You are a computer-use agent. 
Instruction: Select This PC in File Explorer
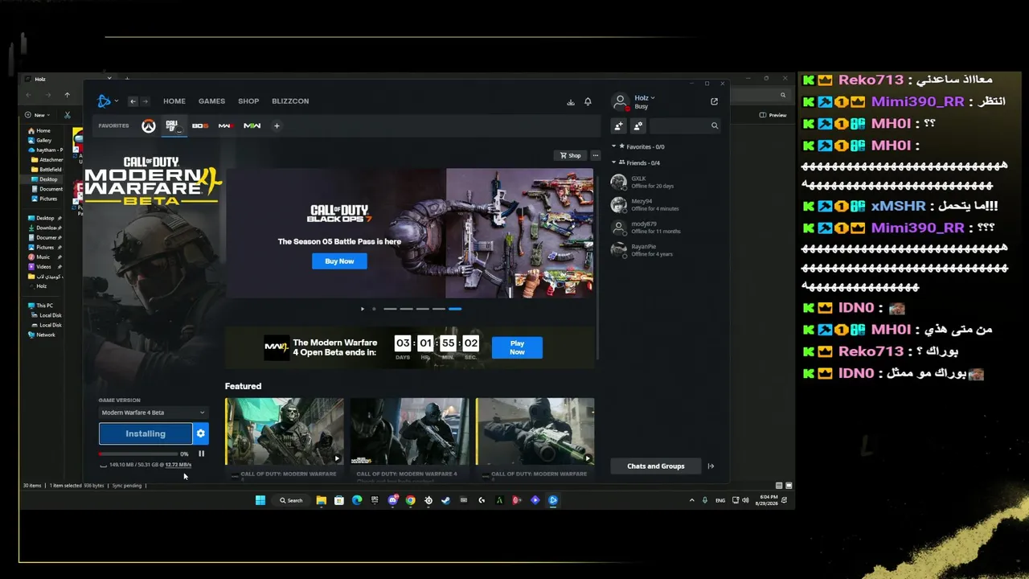[40, 306]
